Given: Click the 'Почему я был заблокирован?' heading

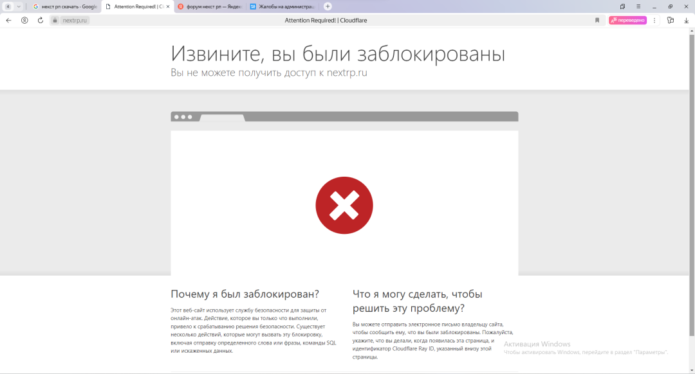Looking at the screenshot, I should [x=245, y=294].
